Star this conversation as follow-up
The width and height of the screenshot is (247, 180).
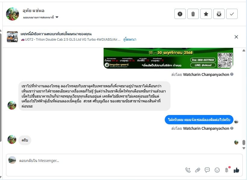point(206,14)
